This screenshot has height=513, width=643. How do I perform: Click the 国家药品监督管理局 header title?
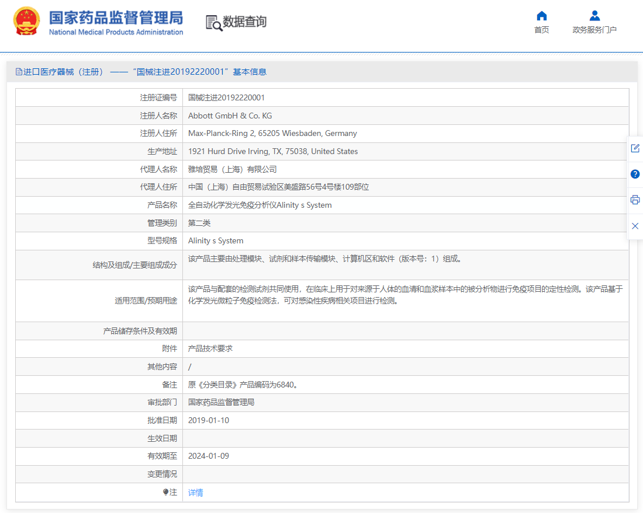pos(116,18)
